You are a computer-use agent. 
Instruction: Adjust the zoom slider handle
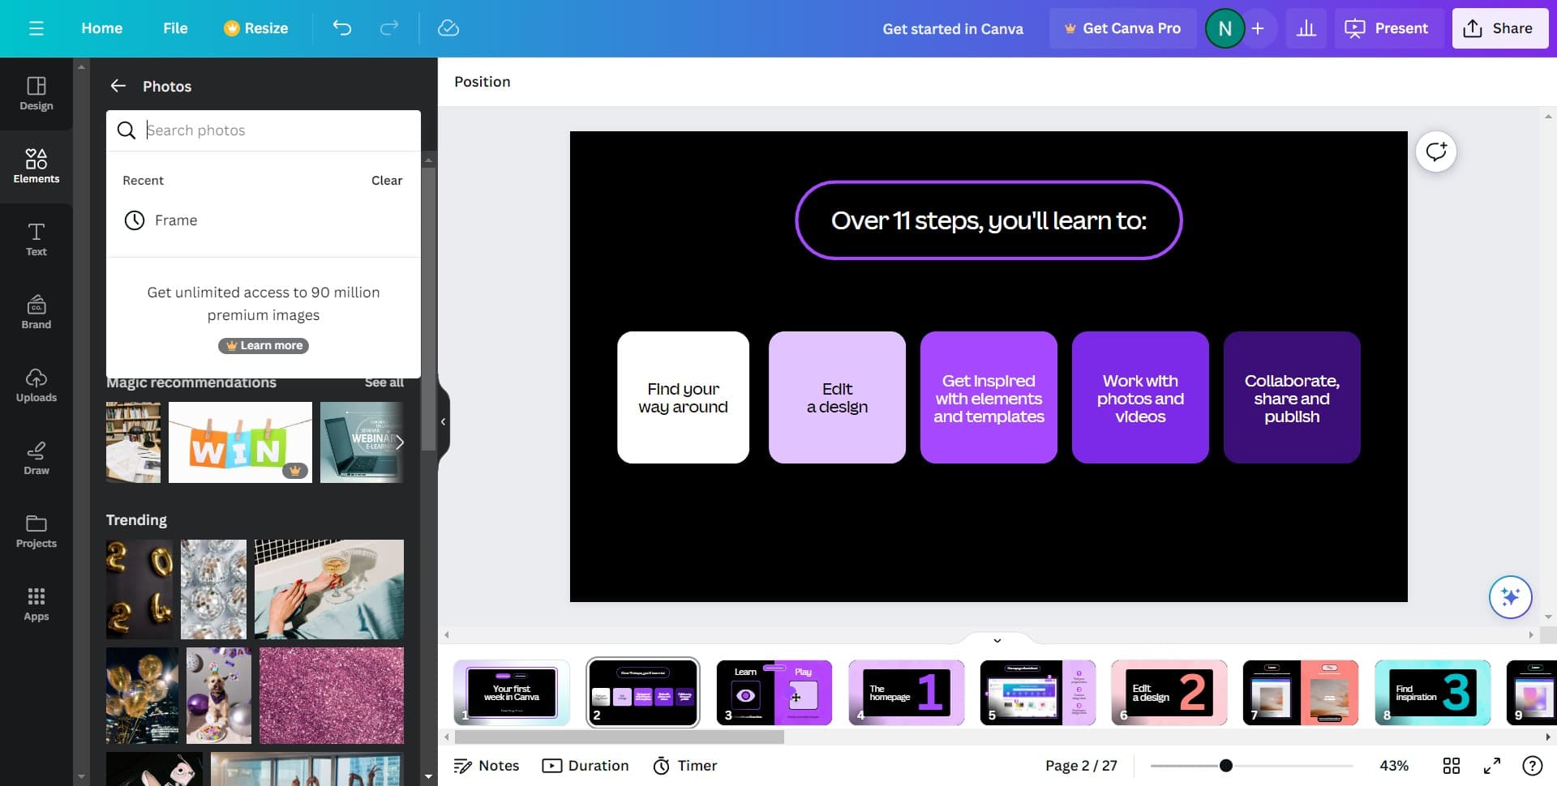click(1225, 766)
